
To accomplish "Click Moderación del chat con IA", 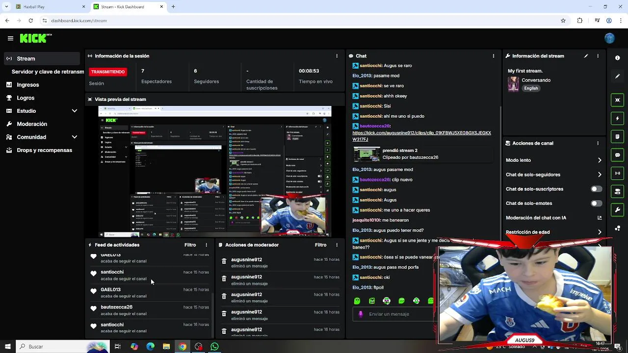I will click(536, 218).
